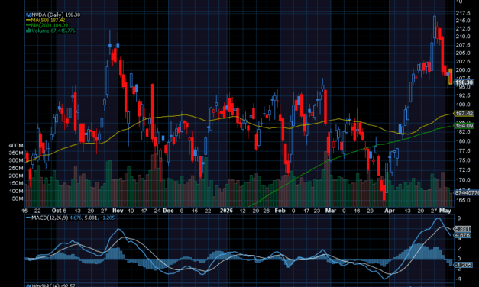Image resolution: width=479 pixels, height=287 pixels.
Task: Click the 165.0 price axis label
Action: [x=463, y=200]
